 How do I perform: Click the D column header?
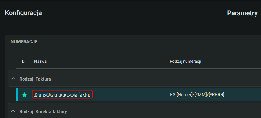(23, 62)
